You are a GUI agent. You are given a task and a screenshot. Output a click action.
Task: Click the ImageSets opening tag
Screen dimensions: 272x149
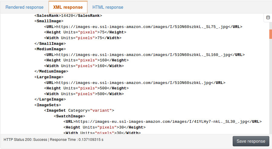point(48,105)
